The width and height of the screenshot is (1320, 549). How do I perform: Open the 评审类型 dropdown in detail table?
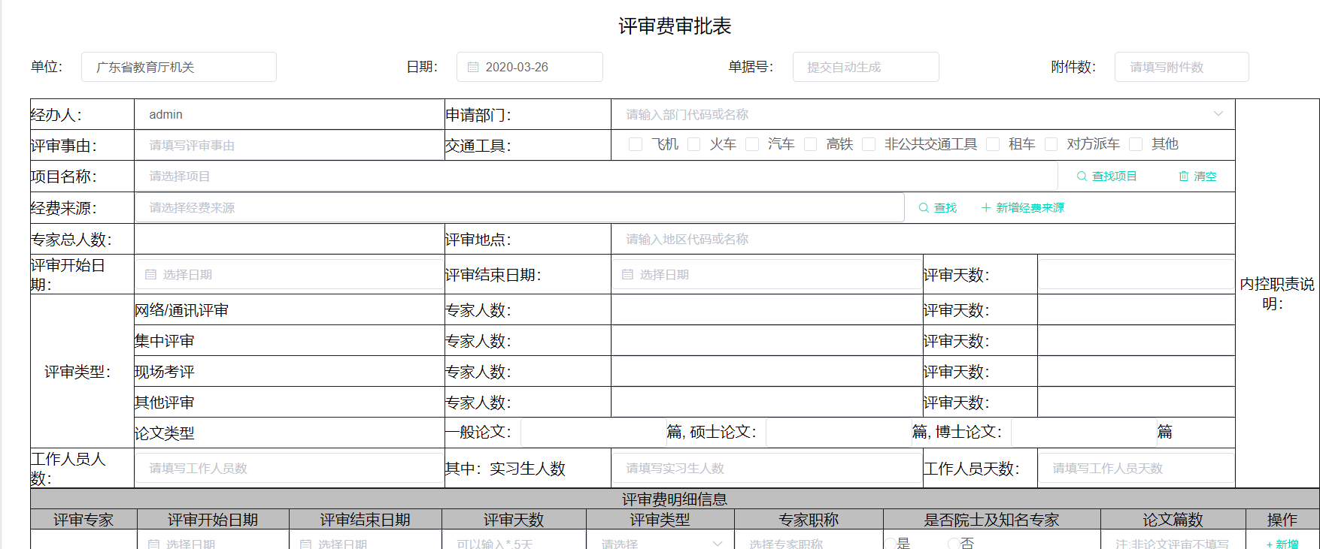(660, 543)
